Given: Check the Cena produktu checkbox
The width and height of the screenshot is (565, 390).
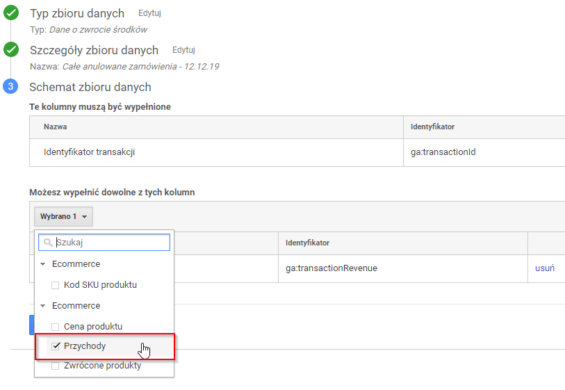Looking at the screenshot, I should click(55, 327).
